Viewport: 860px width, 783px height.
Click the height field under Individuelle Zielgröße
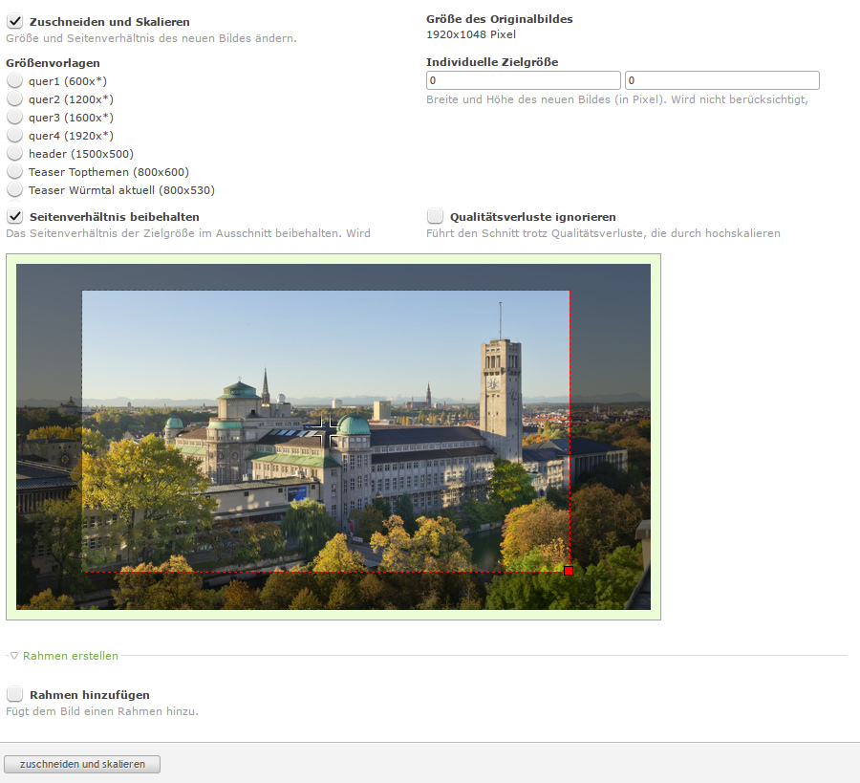[722, 80]
